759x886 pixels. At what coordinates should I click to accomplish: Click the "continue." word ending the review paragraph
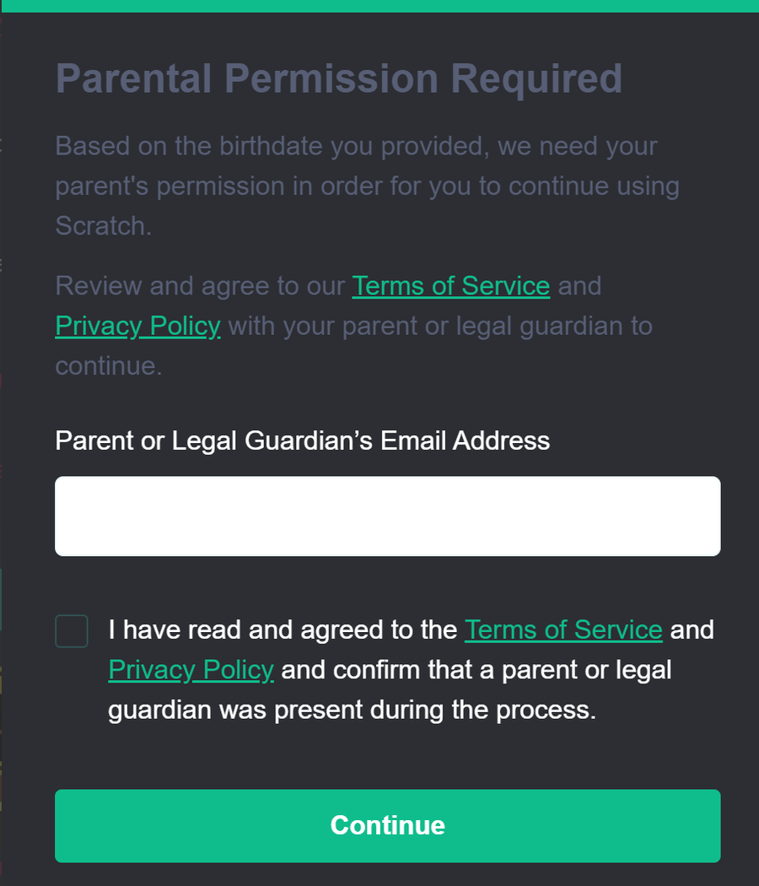[108, 366]
